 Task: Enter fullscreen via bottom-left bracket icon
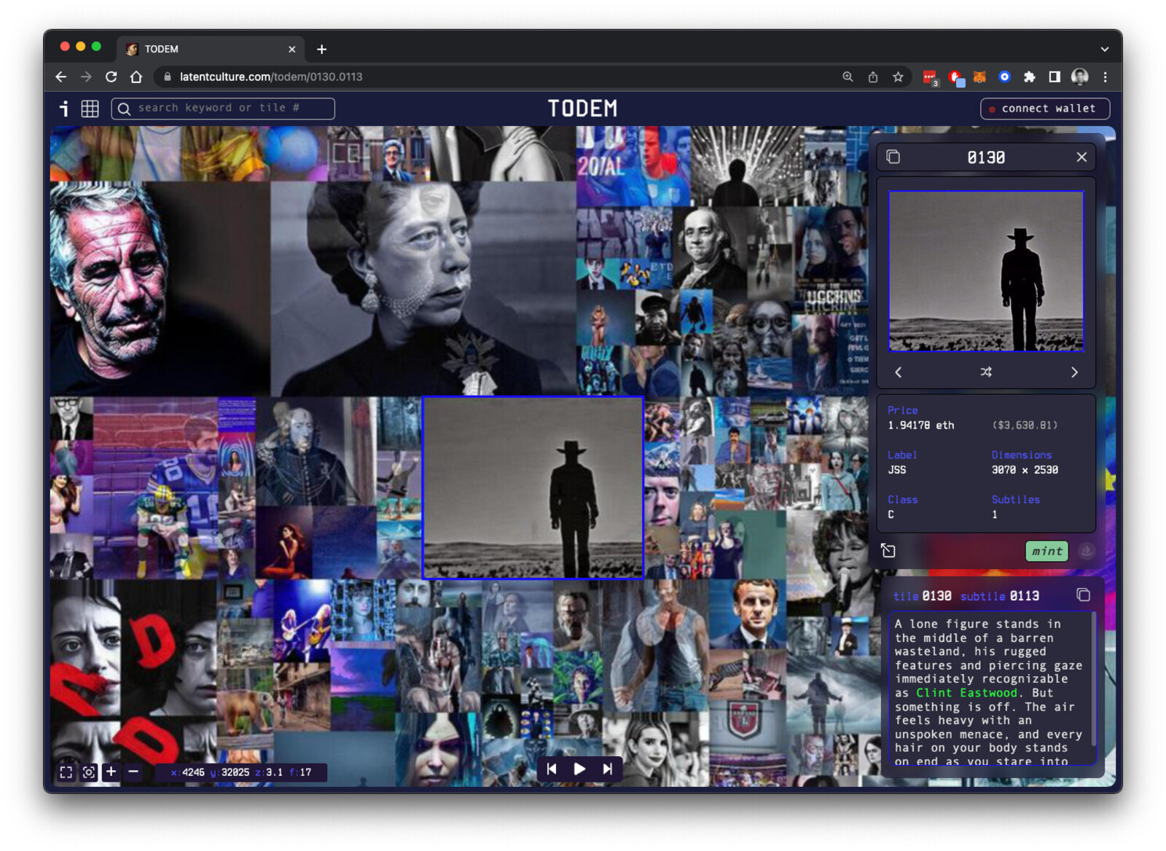click(66, 772)
